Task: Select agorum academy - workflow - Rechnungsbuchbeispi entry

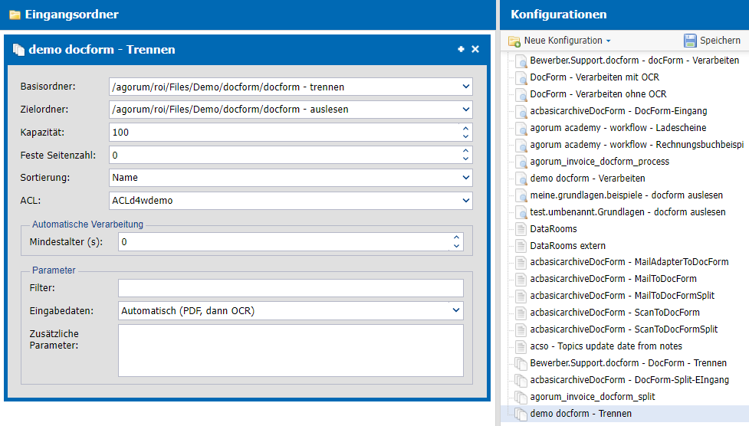Action: pos(637,145)
